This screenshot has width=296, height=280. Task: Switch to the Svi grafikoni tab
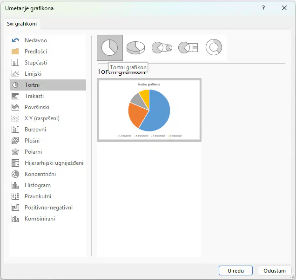click(x=22, y=24)
